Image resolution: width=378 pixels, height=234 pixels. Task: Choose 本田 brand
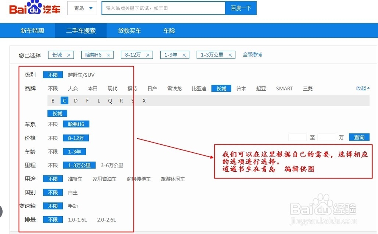pos(93,88)
